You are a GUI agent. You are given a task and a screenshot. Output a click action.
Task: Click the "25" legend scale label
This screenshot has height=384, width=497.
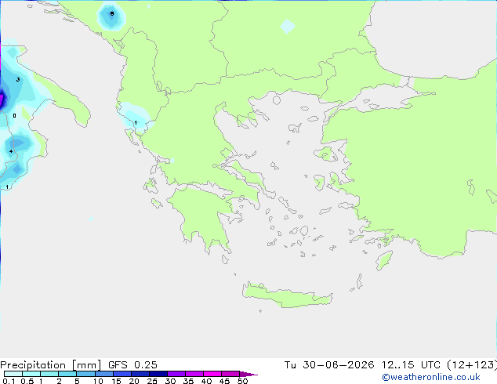coord(152,381)
